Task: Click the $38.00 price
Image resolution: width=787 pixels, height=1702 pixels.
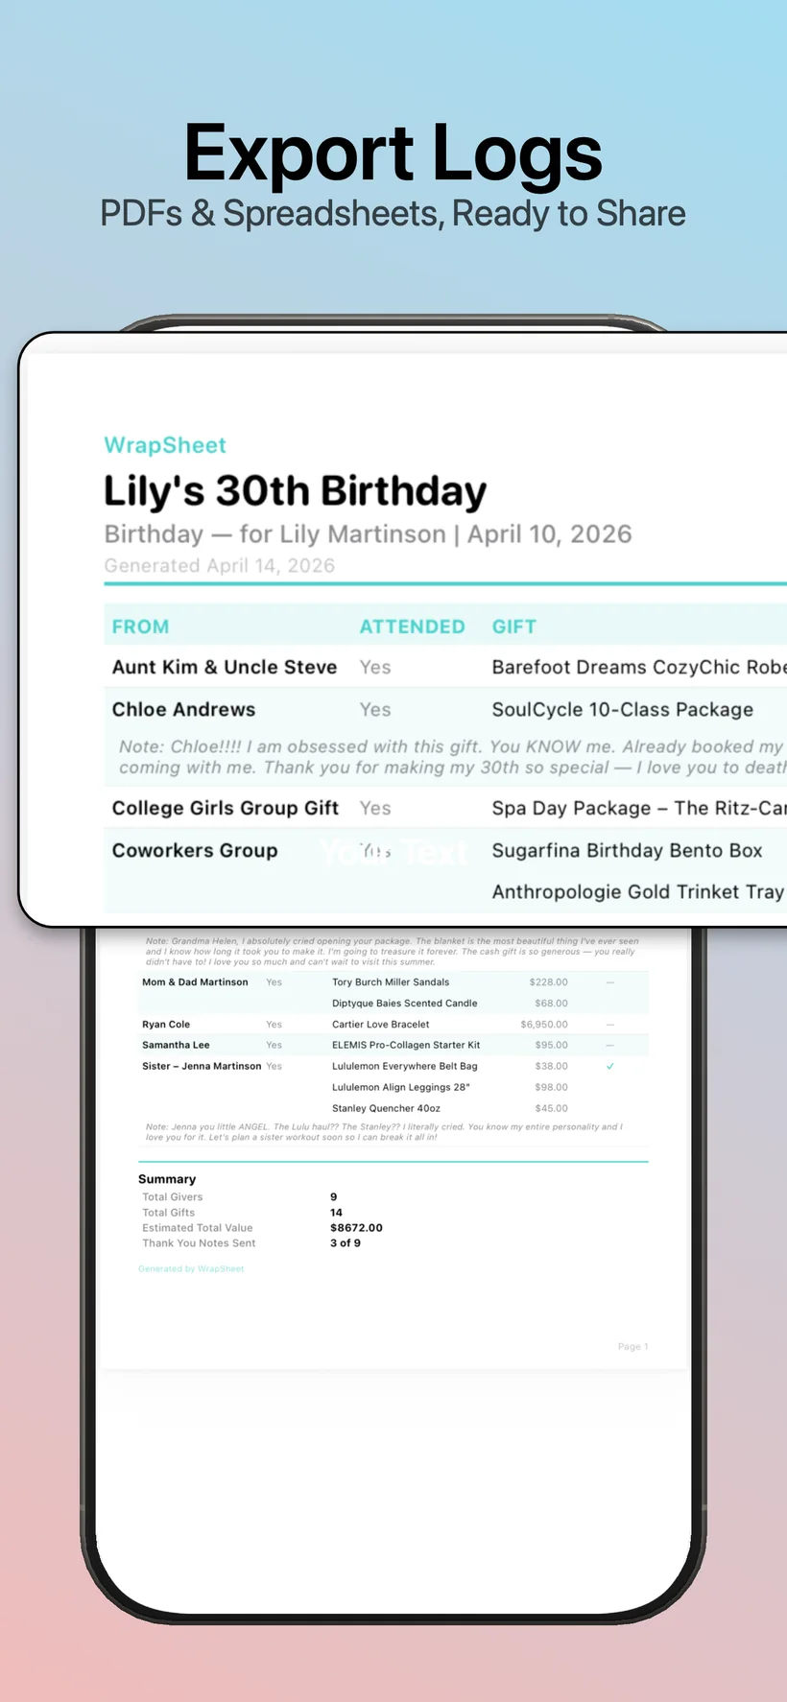Action: 552,1066
